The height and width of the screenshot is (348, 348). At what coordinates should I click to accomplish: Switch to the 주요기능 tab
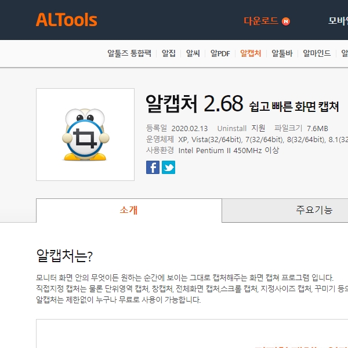[x=314, y=210]
